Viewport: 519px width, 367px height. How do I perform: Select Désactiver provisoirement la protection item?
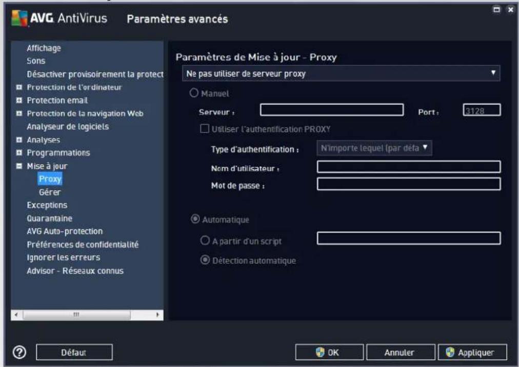pos(95,74)
